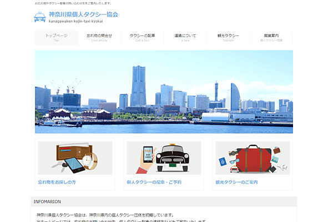Click the INFOMARION section header
The width and height of the screenshot is (333, 222).
48,201
